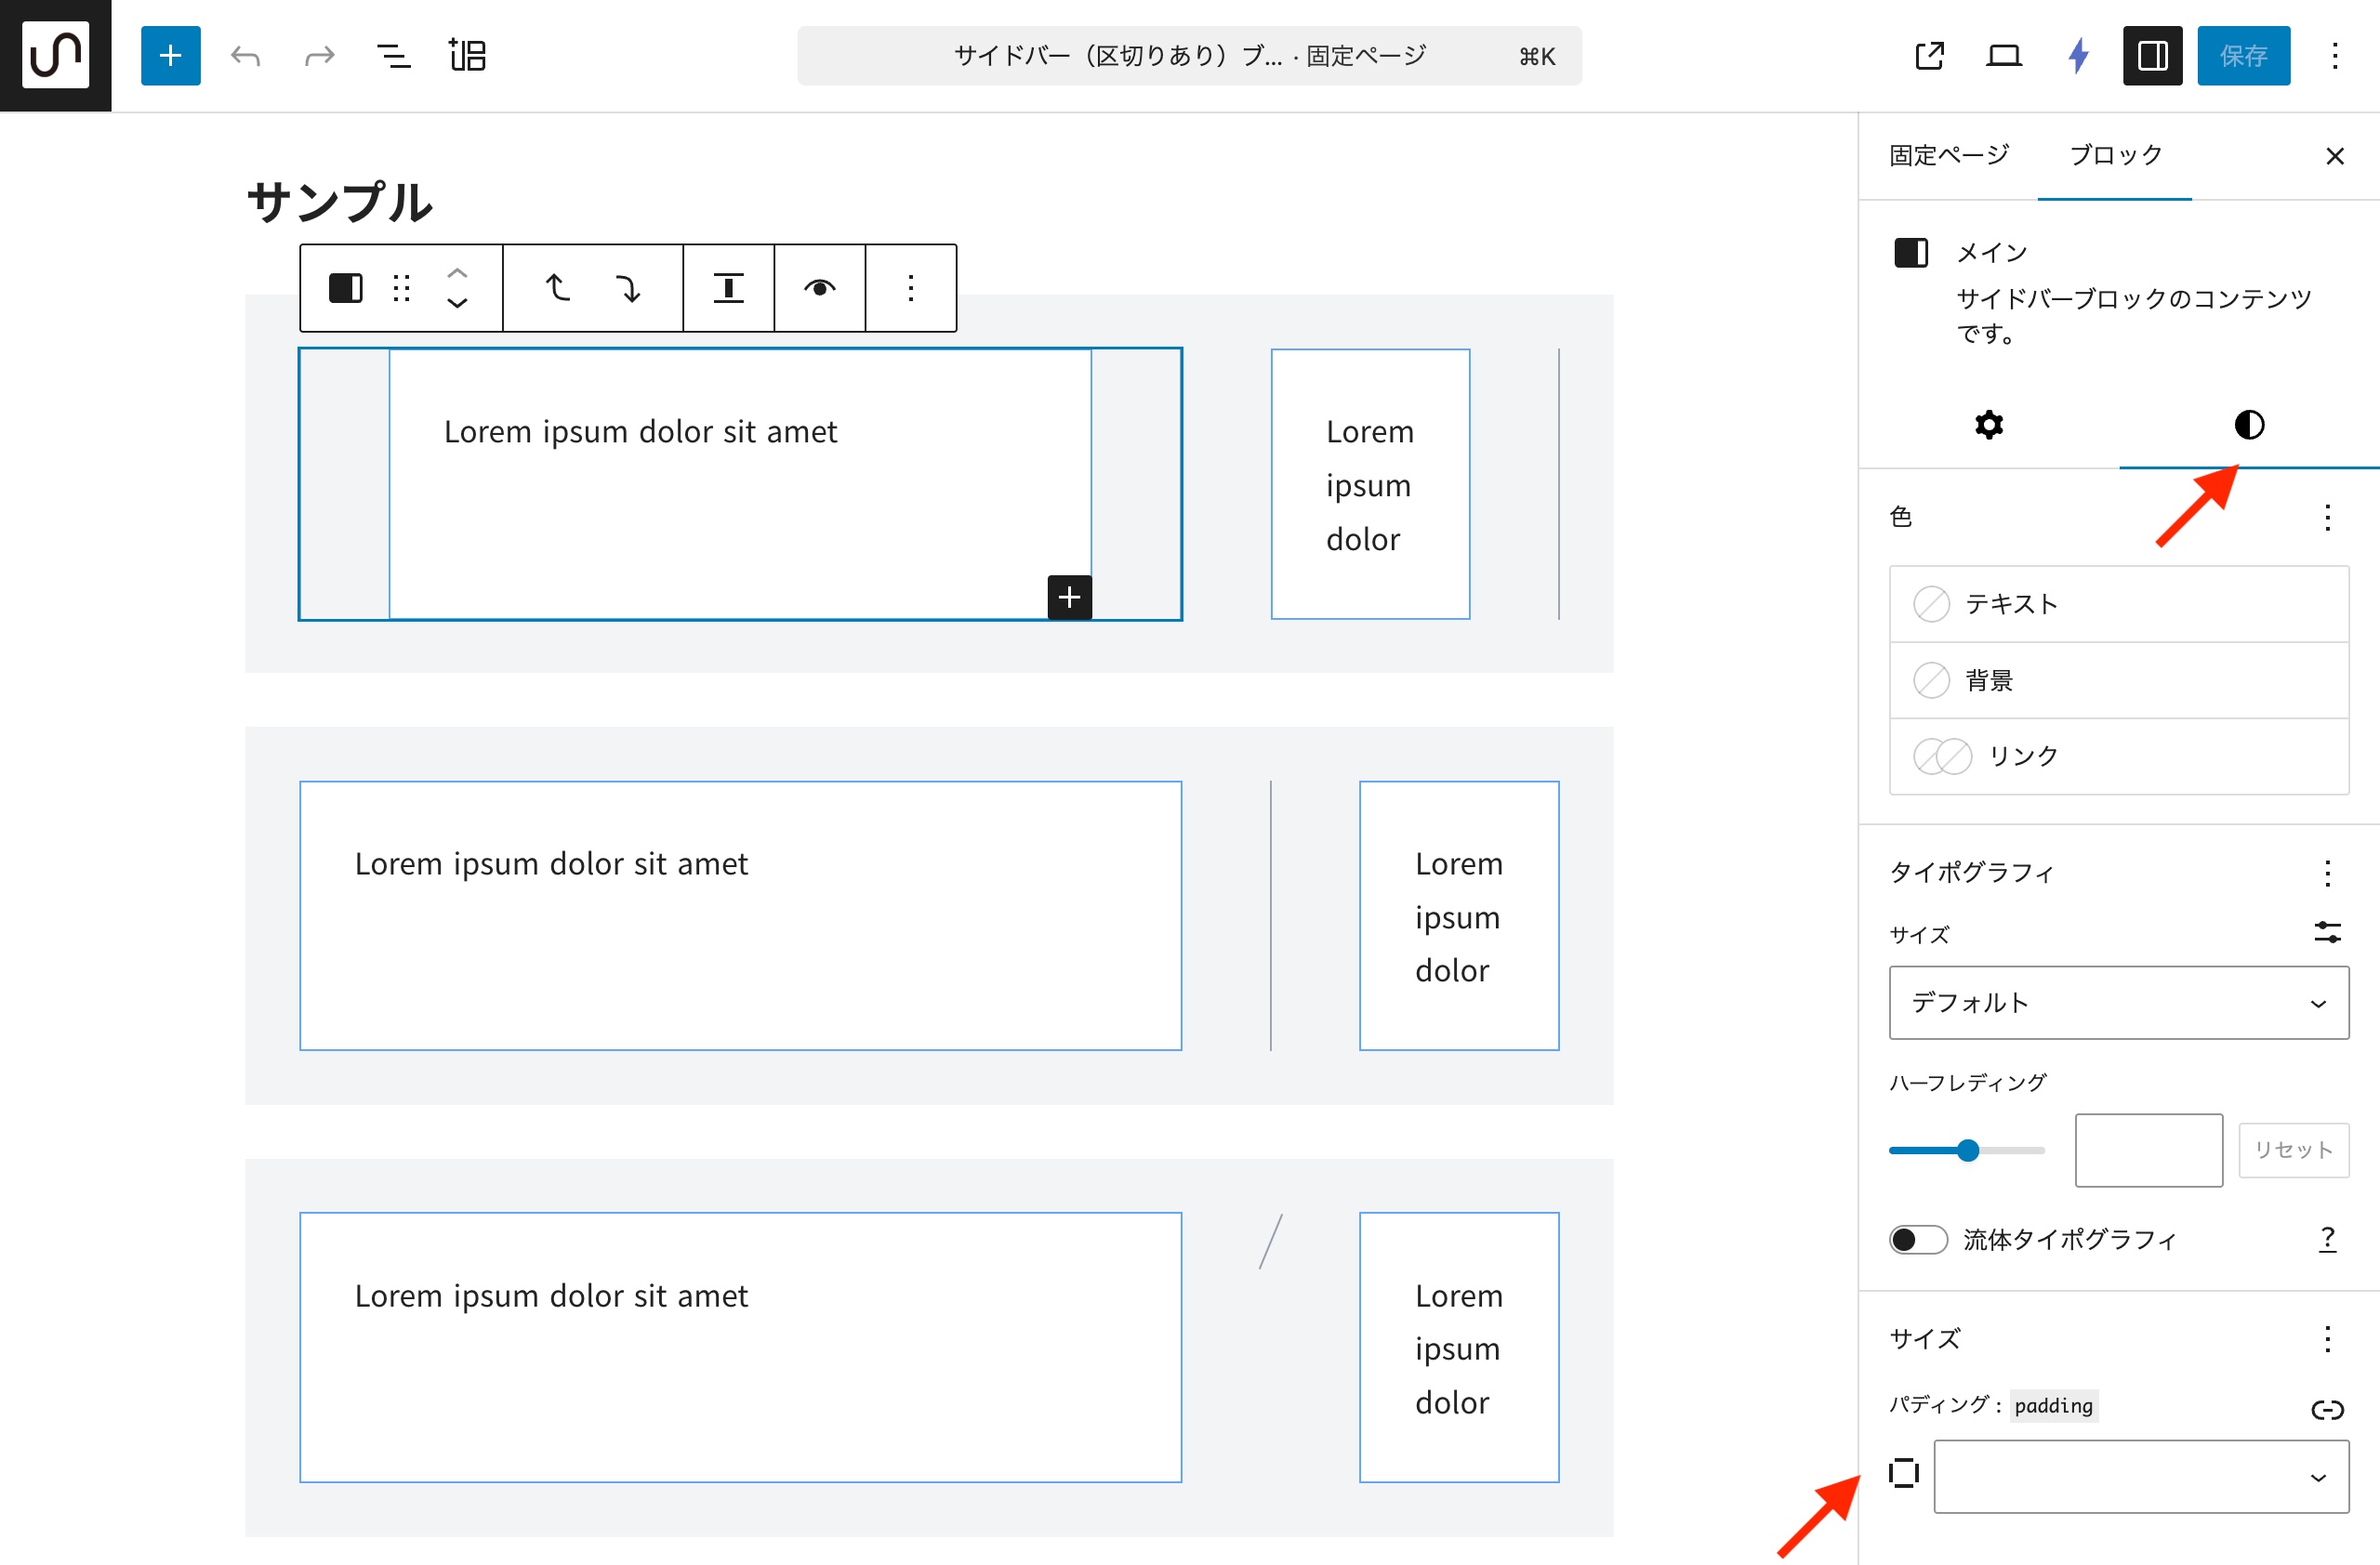Toggle the eye visibility icon in block toolbar
Screen dimensions: 2380x1565
tap(819, 288)
